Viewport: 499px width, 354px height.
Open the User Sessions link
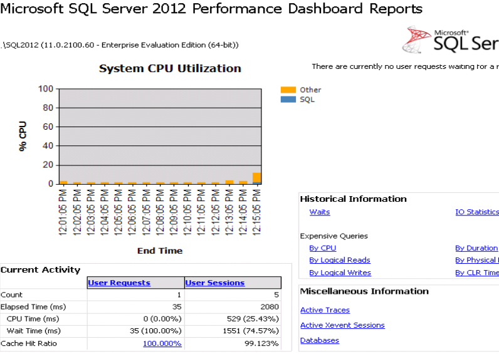pos(215,283)
